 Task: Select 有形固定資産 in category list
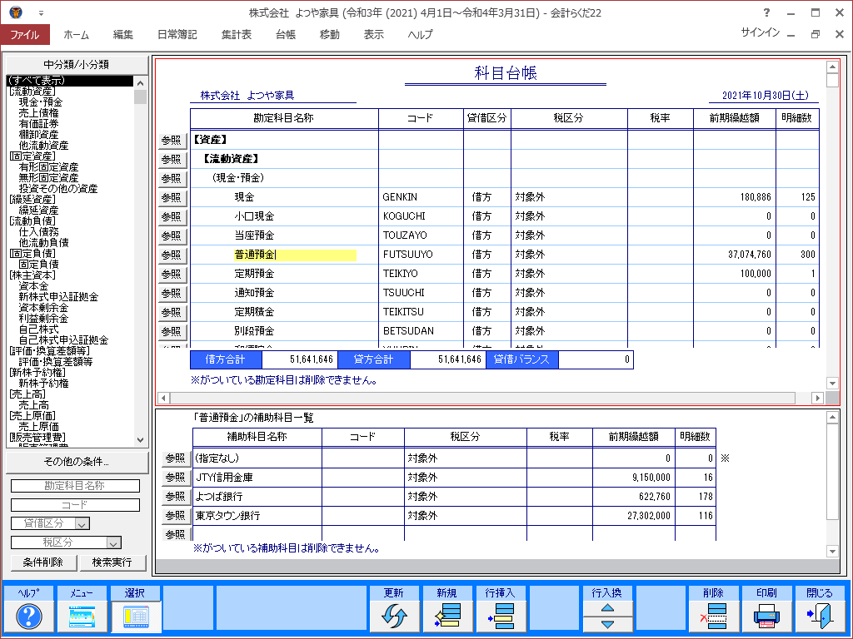(x=49, y=166)
